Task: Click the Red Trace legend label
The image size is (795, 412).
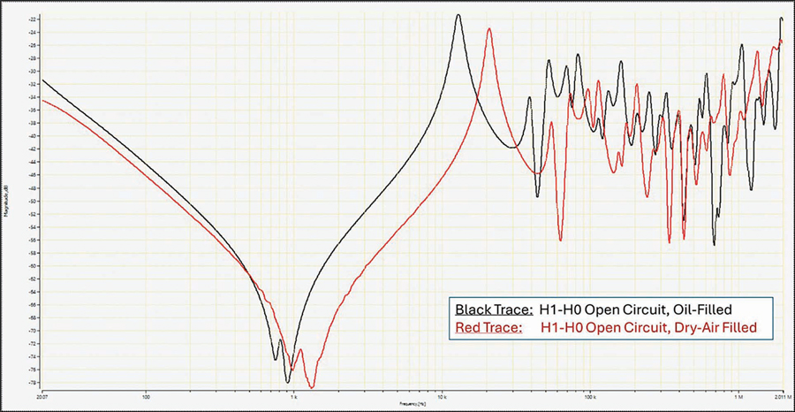Action: [488, 329]
